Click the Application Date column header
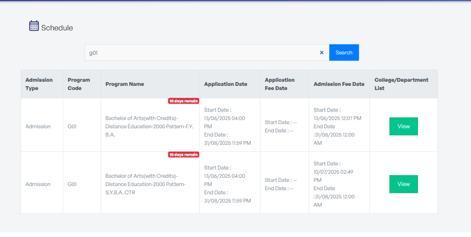Image resolution: width=471 pixels, height=237 pixels. point(225,84)
